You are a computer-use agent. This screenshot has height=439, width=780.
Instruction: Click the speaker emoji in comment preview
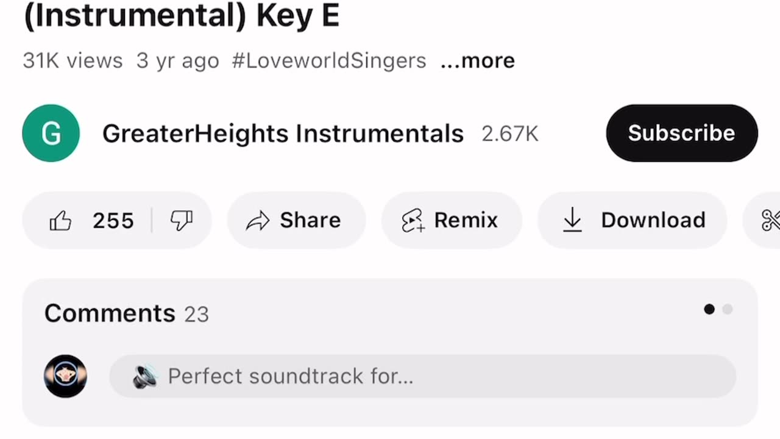pos(145,377)
